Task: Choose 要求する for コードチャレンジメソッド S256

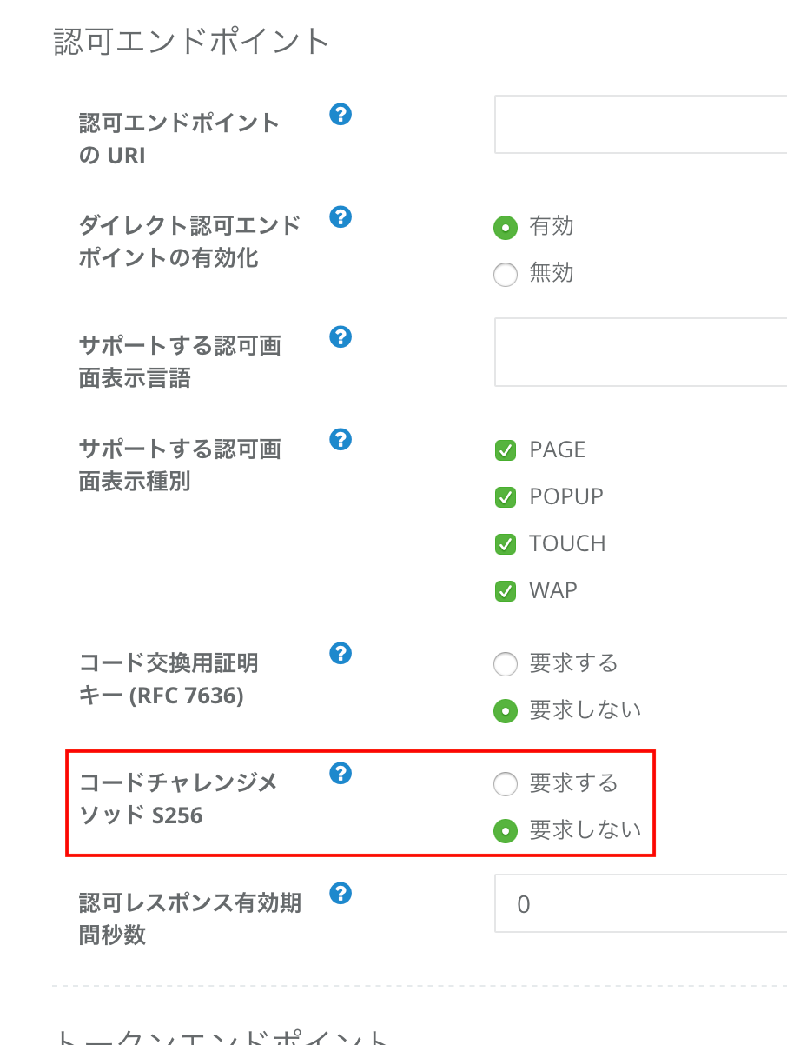Action: point(506,785)
